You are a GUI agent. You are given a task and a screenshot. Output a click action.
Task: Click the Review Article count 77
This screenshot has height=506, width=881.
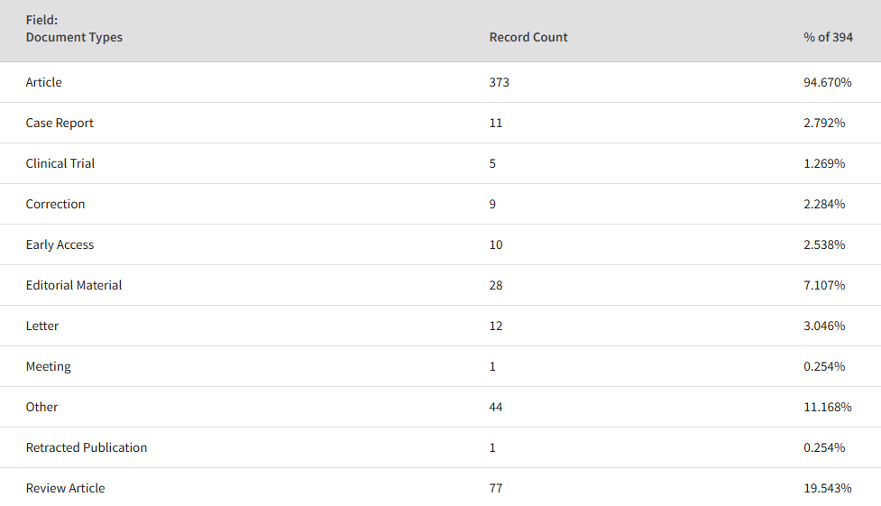[x=496, y=488]
